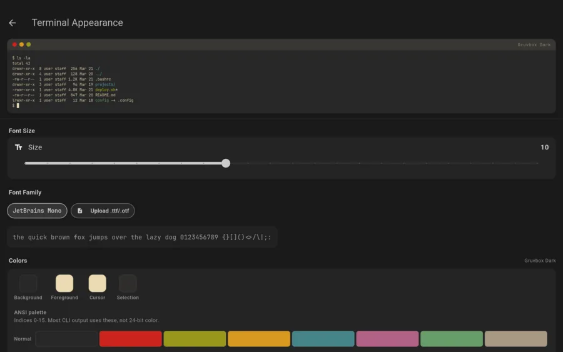Screen dimensions: 563x352
Task: Pick the beige Normal ANSI swatch
Action: 516,339
